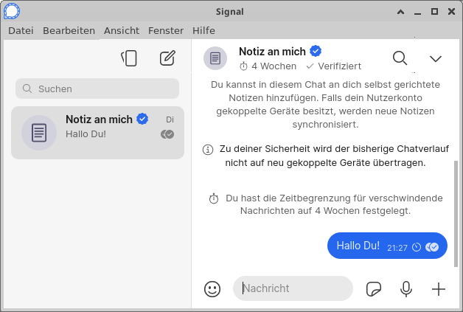Open the Bearbeiten menu
Viewport: 463px width, 312px height.
point(69,30)
